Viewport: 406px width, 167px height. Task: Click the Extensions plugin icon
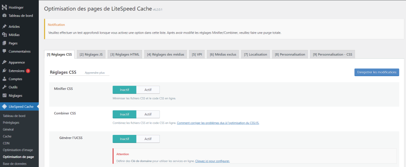coord(4,71)
